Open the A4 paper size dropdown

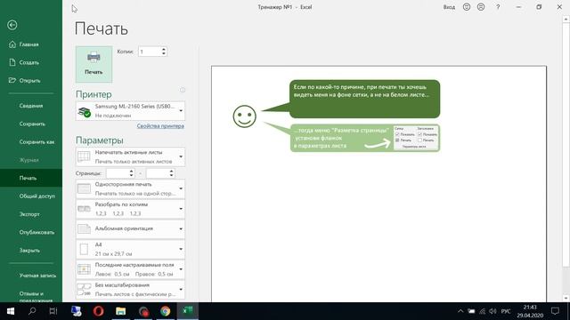[x=130, y=249]
